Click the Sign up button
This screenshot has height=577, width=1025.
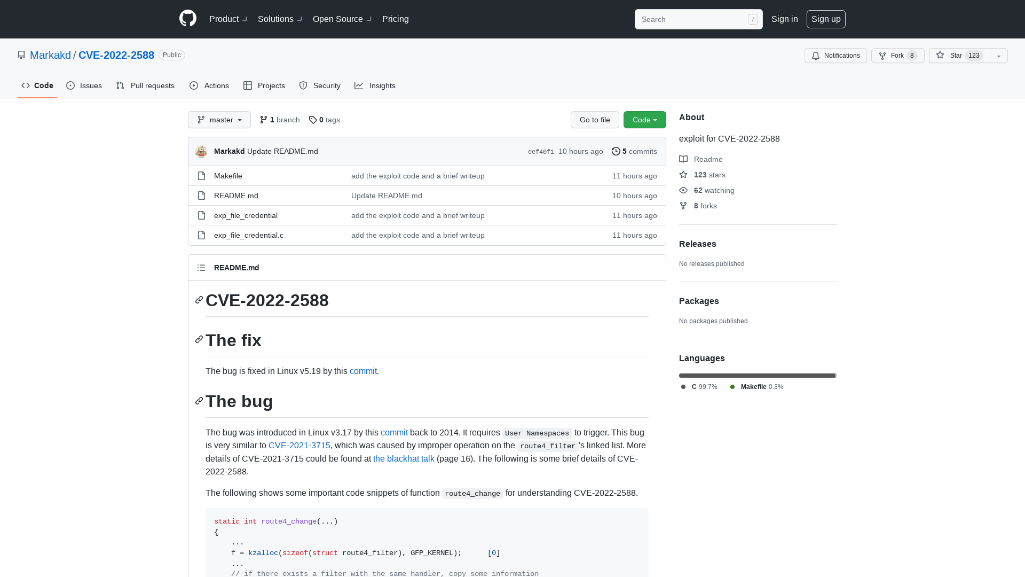coord(826,19)
